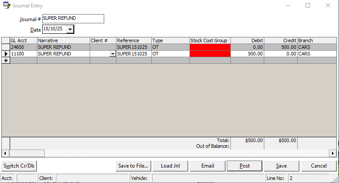The height and width of the screenshot is (183, 339).
Task: Click the red Stock Cost Group cell for 24600
Action: click(x=210, y=47)
